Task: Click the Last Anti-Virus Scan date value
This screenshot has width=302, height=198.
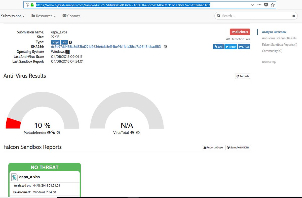Action: tap(67, 57)
